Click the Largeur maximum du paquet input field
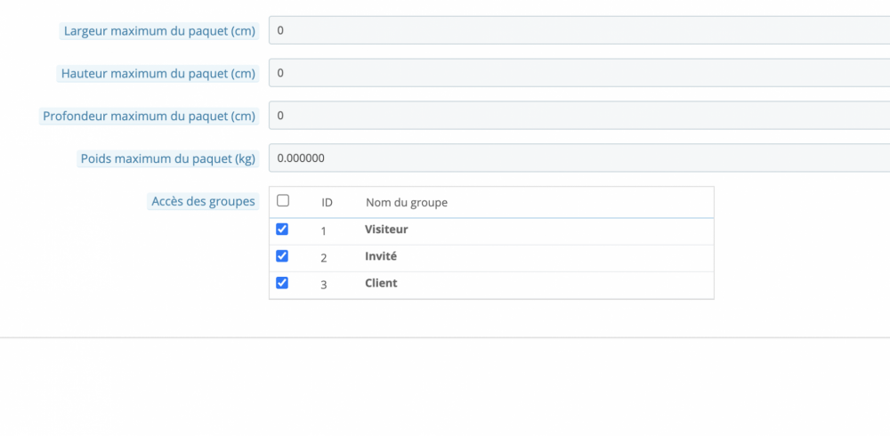890x436 pixels. pyautogui.click(x=578, y=30)
